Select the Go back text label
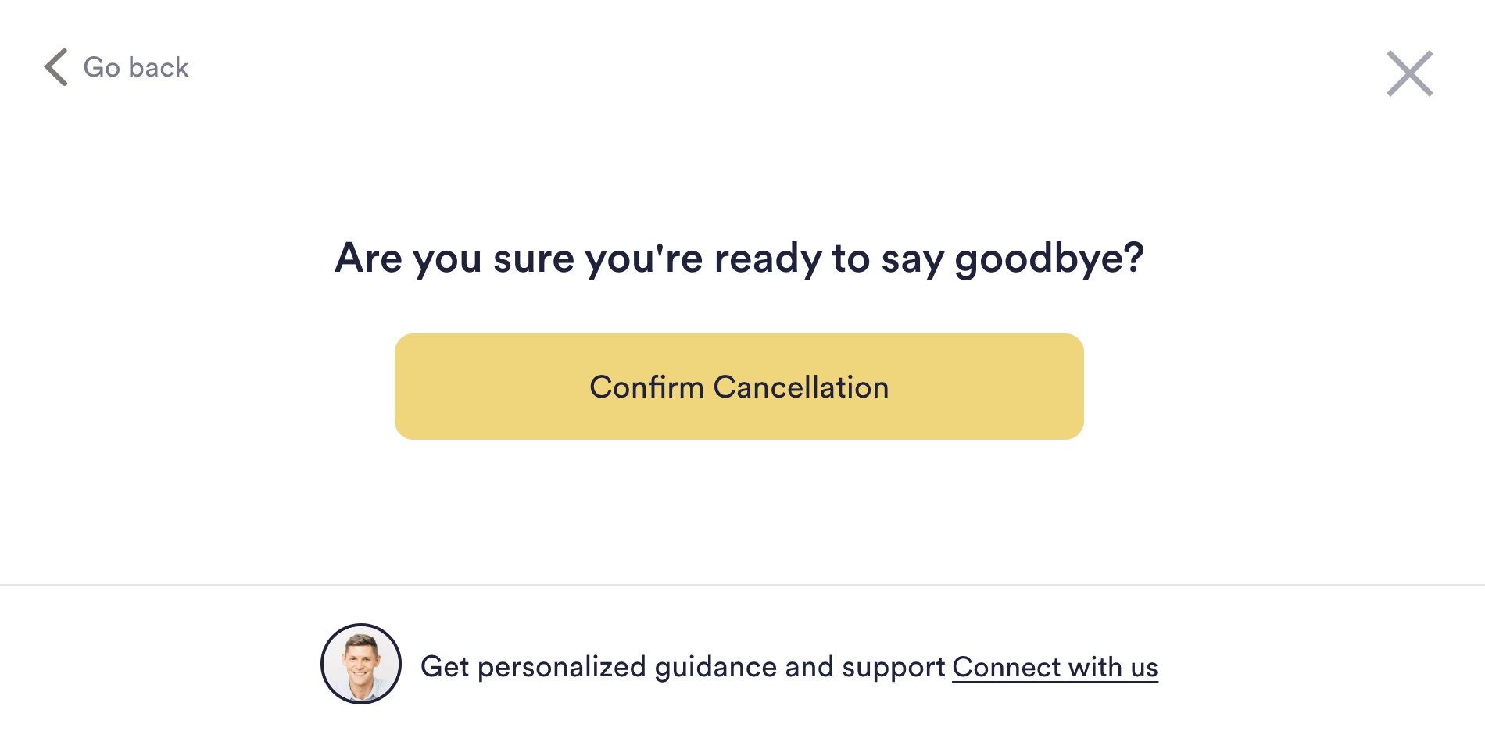 coord(136,67)
